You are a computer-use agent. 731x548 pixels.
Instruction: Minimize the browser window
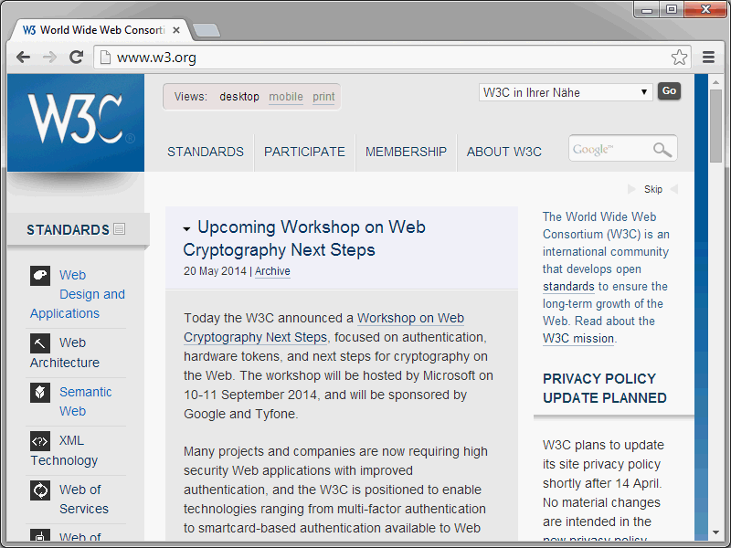pos(647,10)
